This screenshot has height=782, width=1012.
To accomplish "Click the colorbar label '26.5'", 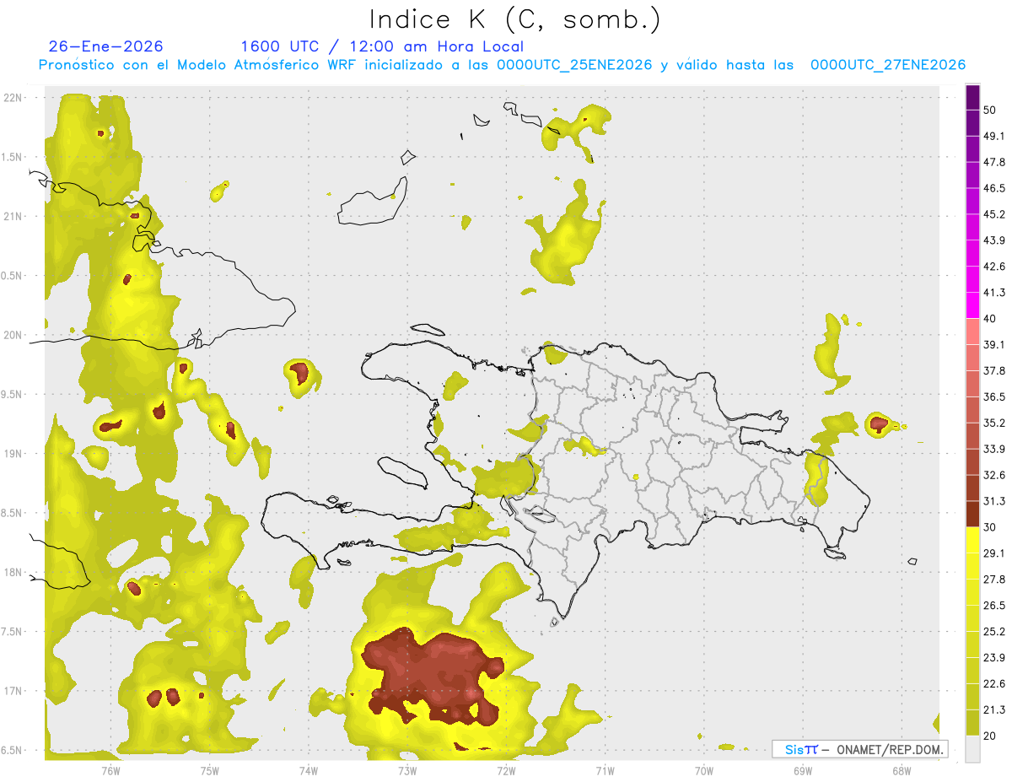I will tap(994, 606).
